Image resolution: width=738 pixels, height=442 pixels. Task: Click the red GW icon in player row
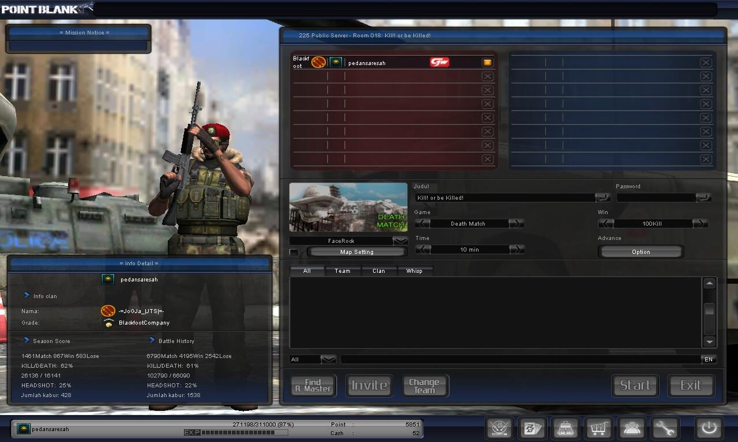[439, 62]
